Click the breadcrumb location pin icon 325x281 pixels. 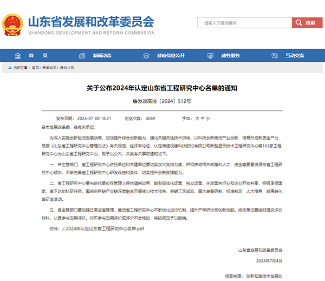pyautogui.click(x=10, y=68)
